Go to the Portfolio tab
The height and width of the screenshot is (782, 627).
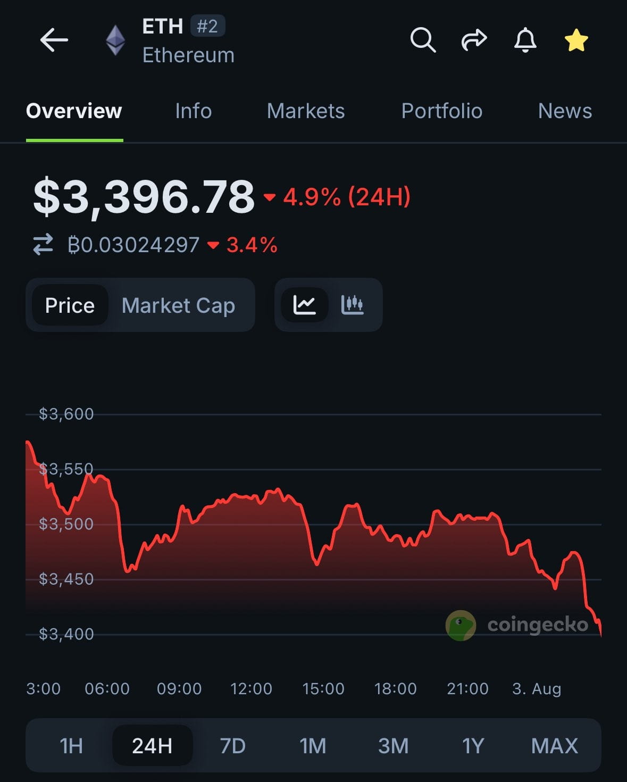tap(442, 111)
